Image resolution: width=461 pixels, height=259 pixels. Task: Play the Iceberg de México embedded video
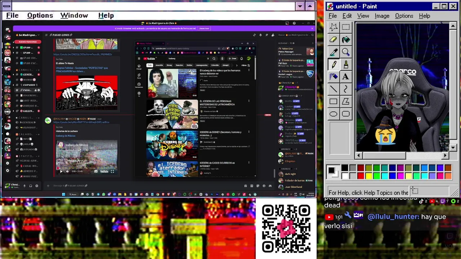61,172
